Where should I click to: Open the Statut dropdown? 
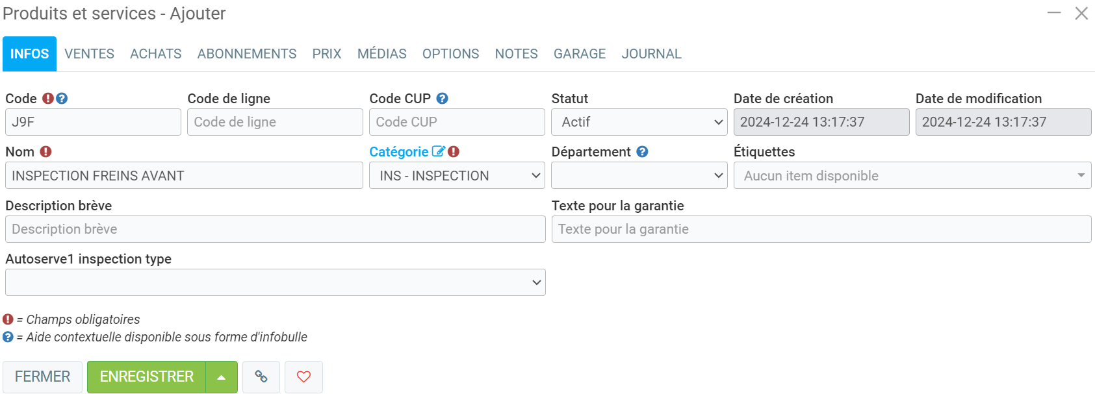pos(639,122)
